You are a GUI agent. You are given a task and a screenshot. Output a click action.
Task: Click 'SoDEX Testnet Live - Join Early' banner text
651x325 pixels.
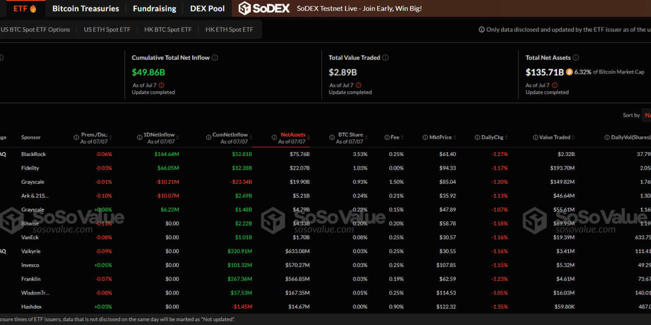tap(359, 8)
